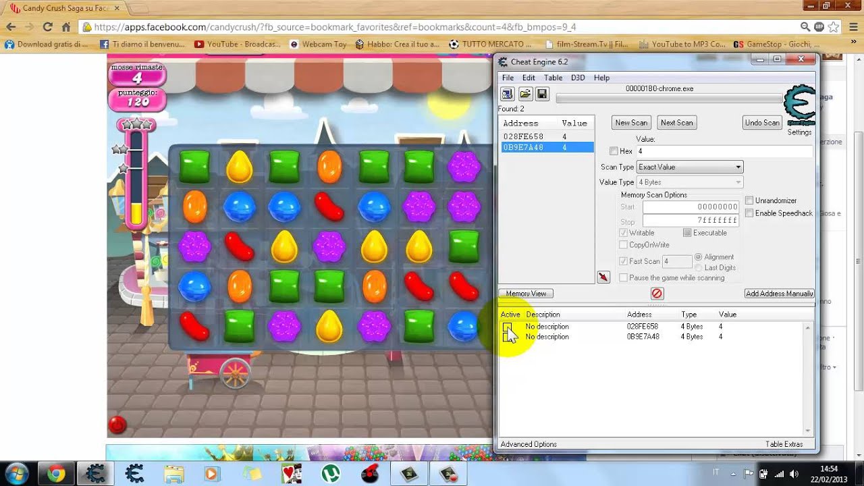
Task: Open the File menu in Cheat Engine
Action: 508,78
